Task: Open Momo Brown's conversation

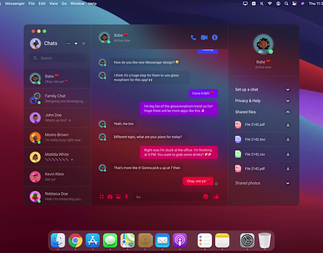Action: tap(58, 138)
